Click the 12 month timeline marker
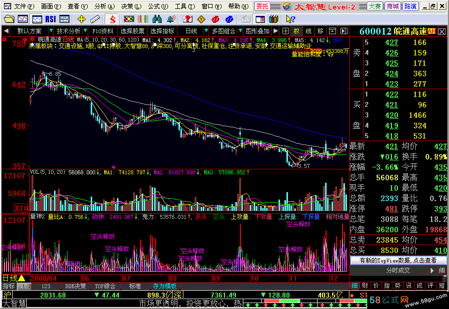This screenshot has width=449, height=309. pyautogui.click(x=334, y=278)
